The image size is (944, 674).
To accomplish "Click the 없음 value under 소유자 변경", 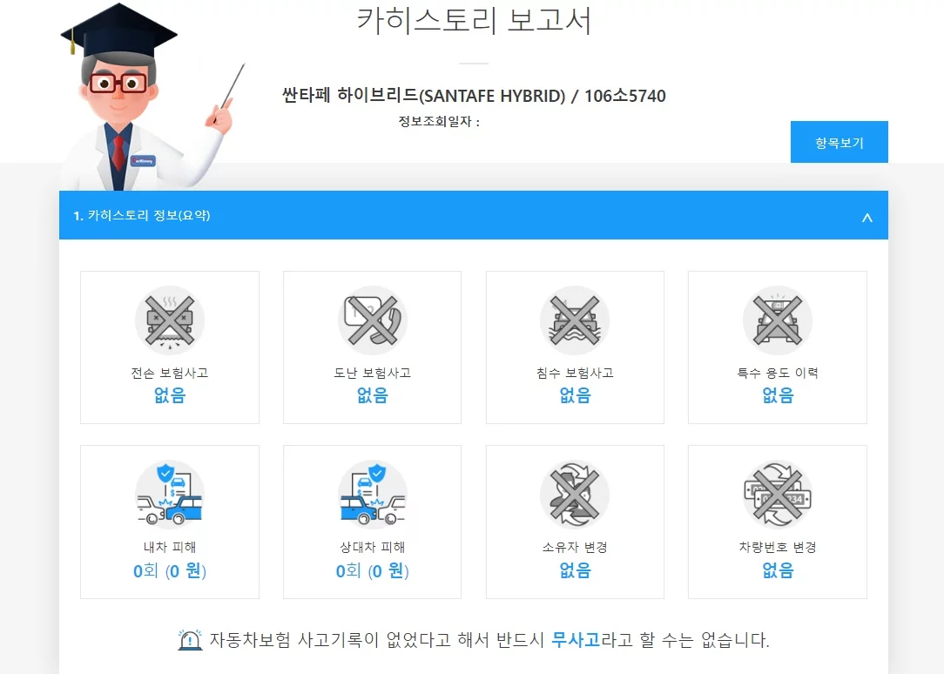I will click(x=575, y=570).
